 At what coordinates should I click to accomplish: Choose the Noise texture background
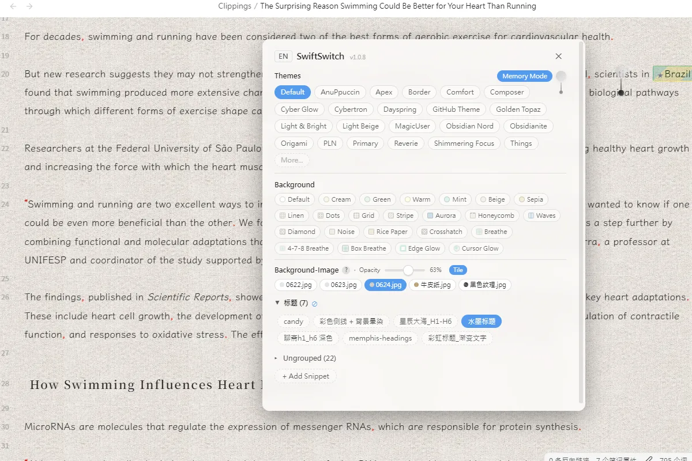click(341, 232)
